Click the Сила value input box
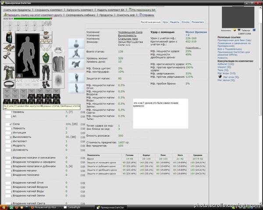Screen dimensions: 263x210 tap(9, 124)
